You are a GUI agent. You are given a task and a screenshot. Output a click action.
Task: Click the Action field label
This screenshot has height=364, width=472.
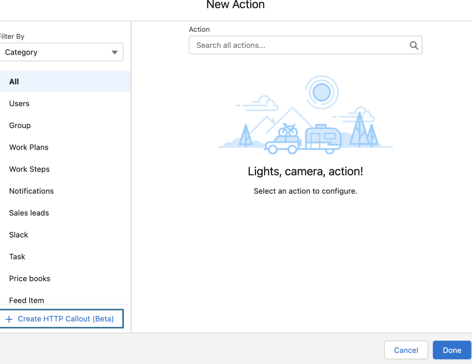(199, 29)
